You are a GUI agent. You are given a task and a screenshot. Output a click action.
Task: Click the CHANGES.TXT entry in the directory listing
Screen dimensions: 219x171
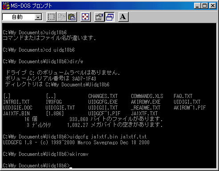tap(103, 96)
